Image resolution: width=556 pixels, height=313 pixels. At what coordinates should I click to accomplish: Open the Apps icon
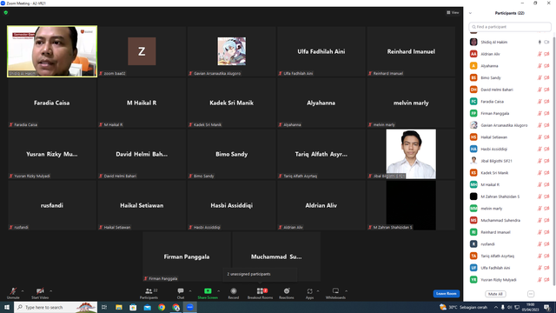tap(309, 291)
